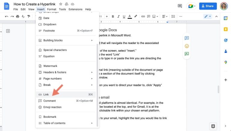Increase font size with plus button
The width and height of the screenshot is (231, 131).
pyautogui.click(x=107, y=16)
